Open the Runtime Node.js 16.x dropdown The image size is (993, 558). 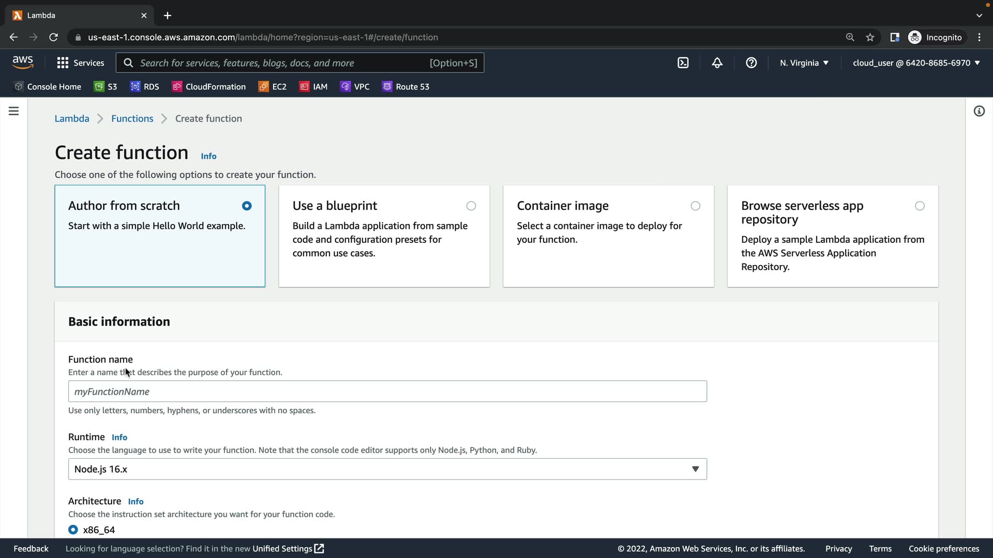(x=387, y=469)
